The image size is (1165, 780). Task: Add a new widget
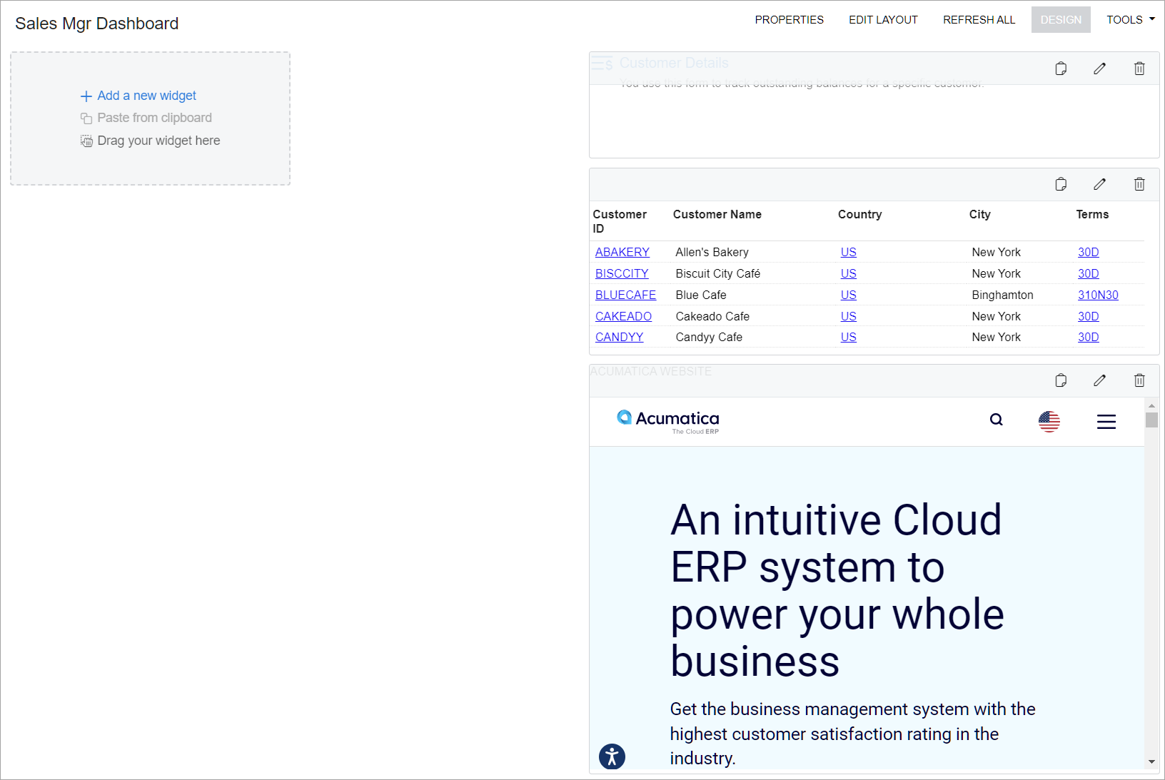point(146,96)
